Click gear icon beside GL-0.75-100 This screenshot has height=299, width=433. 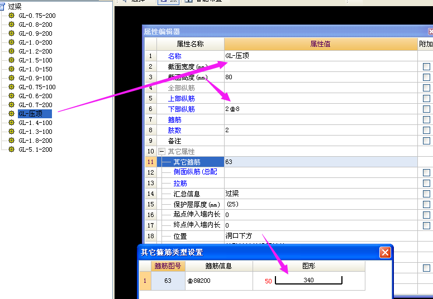click(x=11, y=86)
